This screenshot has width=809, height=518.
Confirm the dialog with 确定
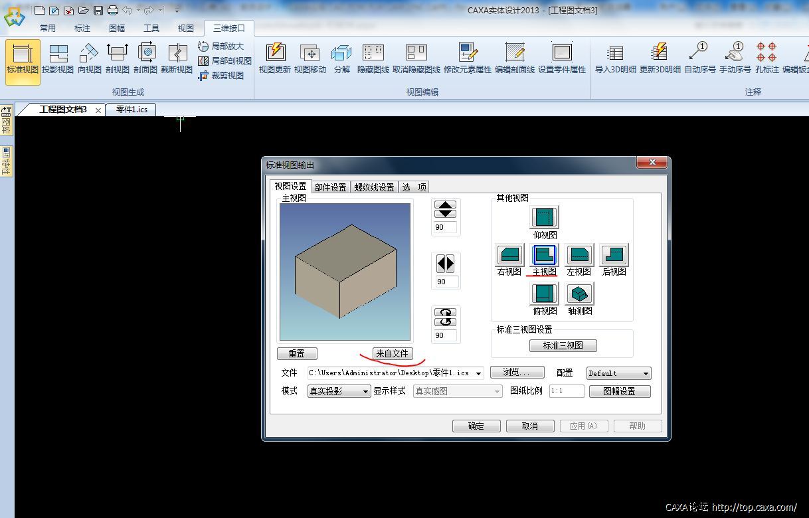476,426
